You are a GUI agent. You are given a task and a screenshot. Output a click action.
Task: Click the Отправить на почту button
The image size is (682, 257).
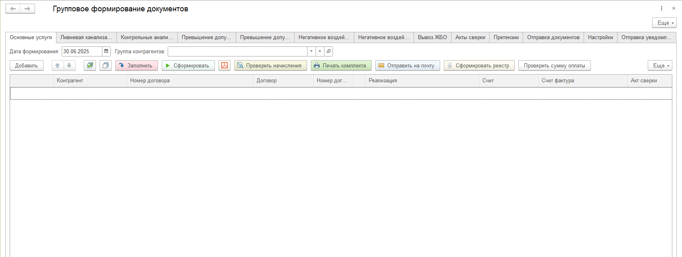point(408,65)
